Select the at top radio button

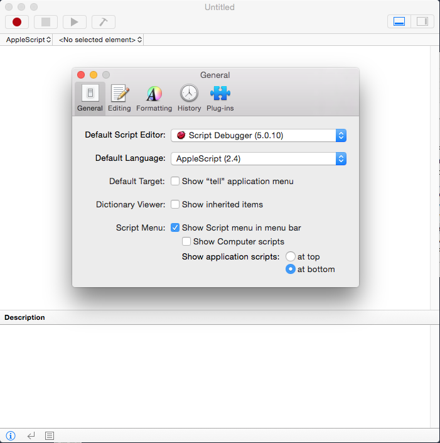(291, 256)
